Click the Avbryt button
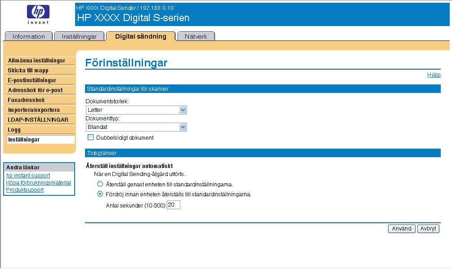The width and height of the screenshot is (452, 269). click(x=428, y=229)
